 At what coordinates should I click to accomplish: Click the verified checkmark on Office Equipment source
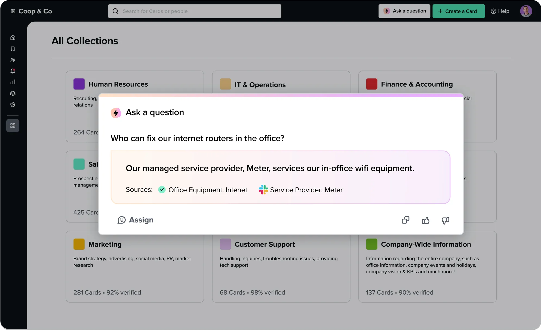tap(162, 190)
